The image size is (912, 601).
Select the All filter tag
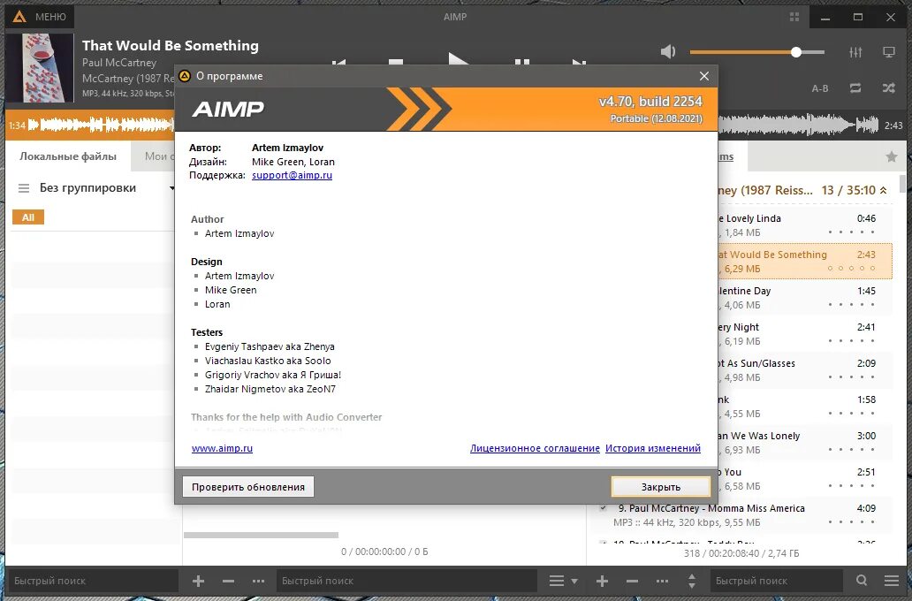coord(28,217)
